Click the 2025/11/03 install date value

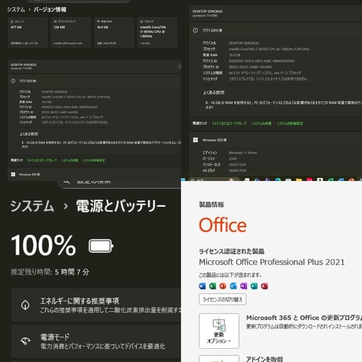[237, 164]
